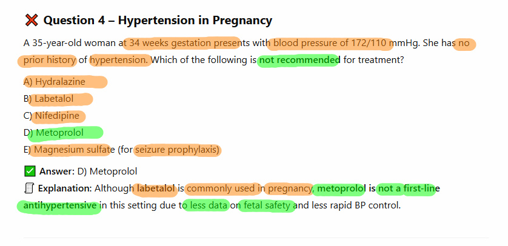The height and width of the screenshot is (246, 508).
Task: Click bold "labetalol" in the explanation
Action: click(156, 188)
